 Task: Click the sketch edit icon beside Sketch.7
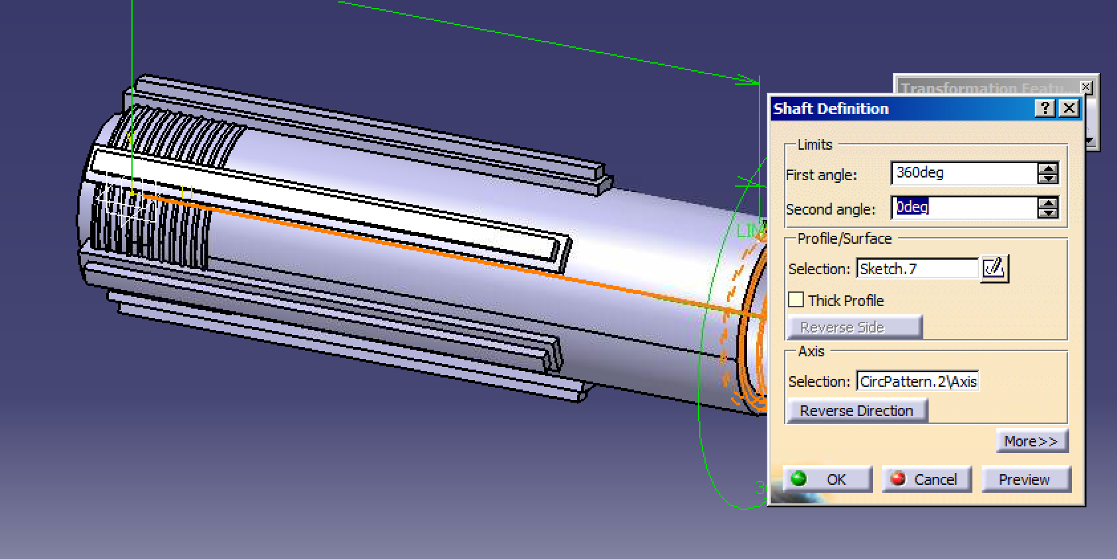994,268
